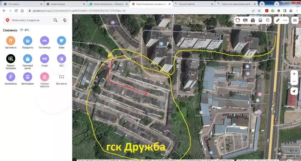Expand the tab search dropdown
Viewport: 301px width, 161px height.
(277, 4)
